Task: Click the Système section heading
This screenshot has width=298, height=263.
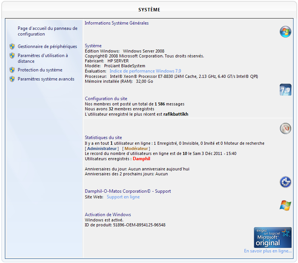Action: click(x=93, y=46)
